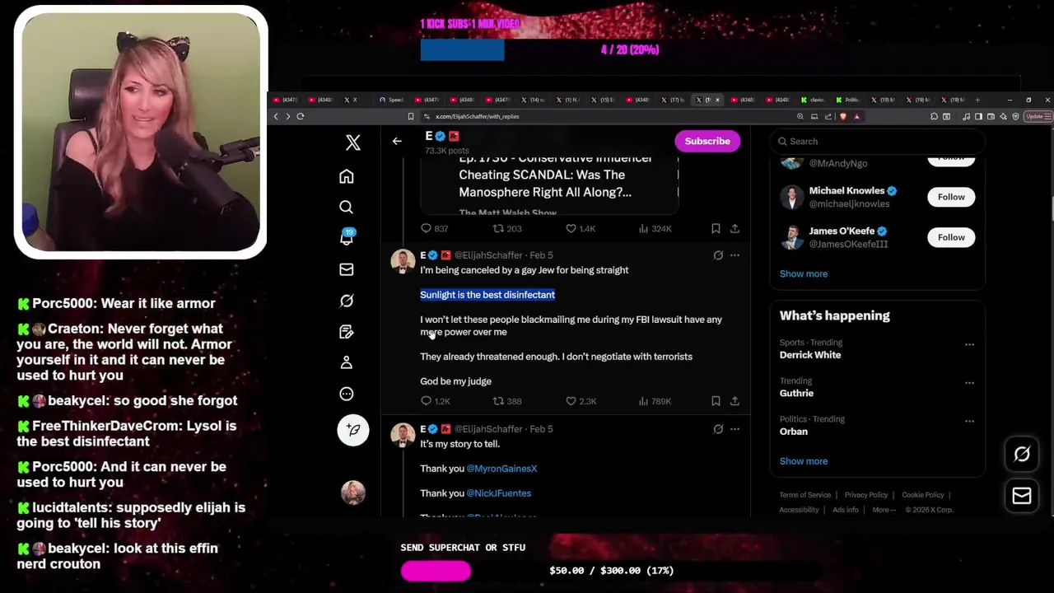
Task: Click the X logo in the sidebar
Action: [x=353, y=142]
